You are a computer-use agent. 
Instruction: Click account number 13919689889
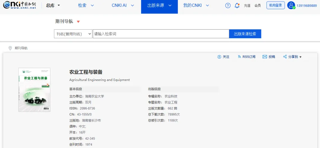click(x=307, y=6)
